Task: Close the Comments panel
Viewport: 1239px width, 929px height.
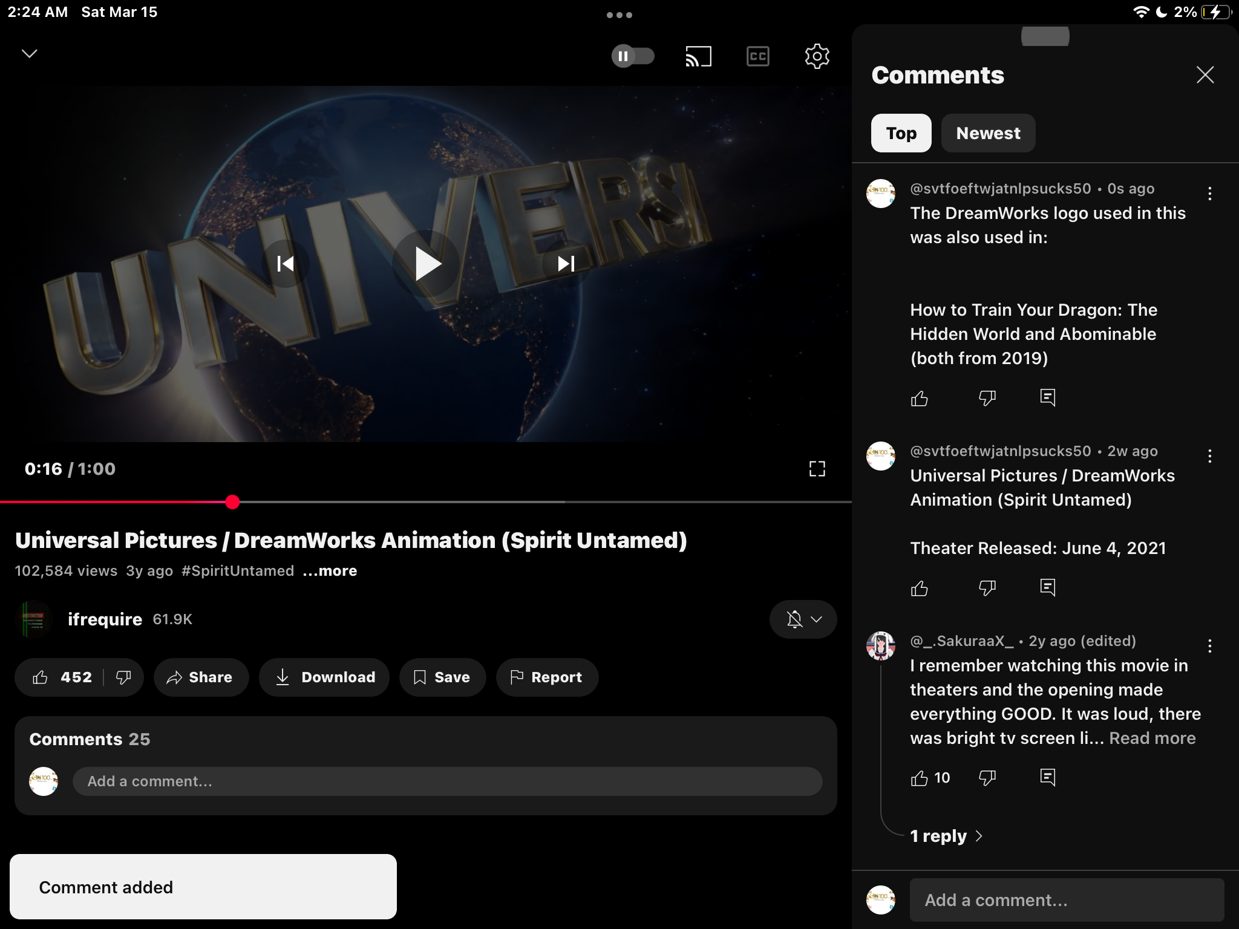Action: tap(1205, 75)
